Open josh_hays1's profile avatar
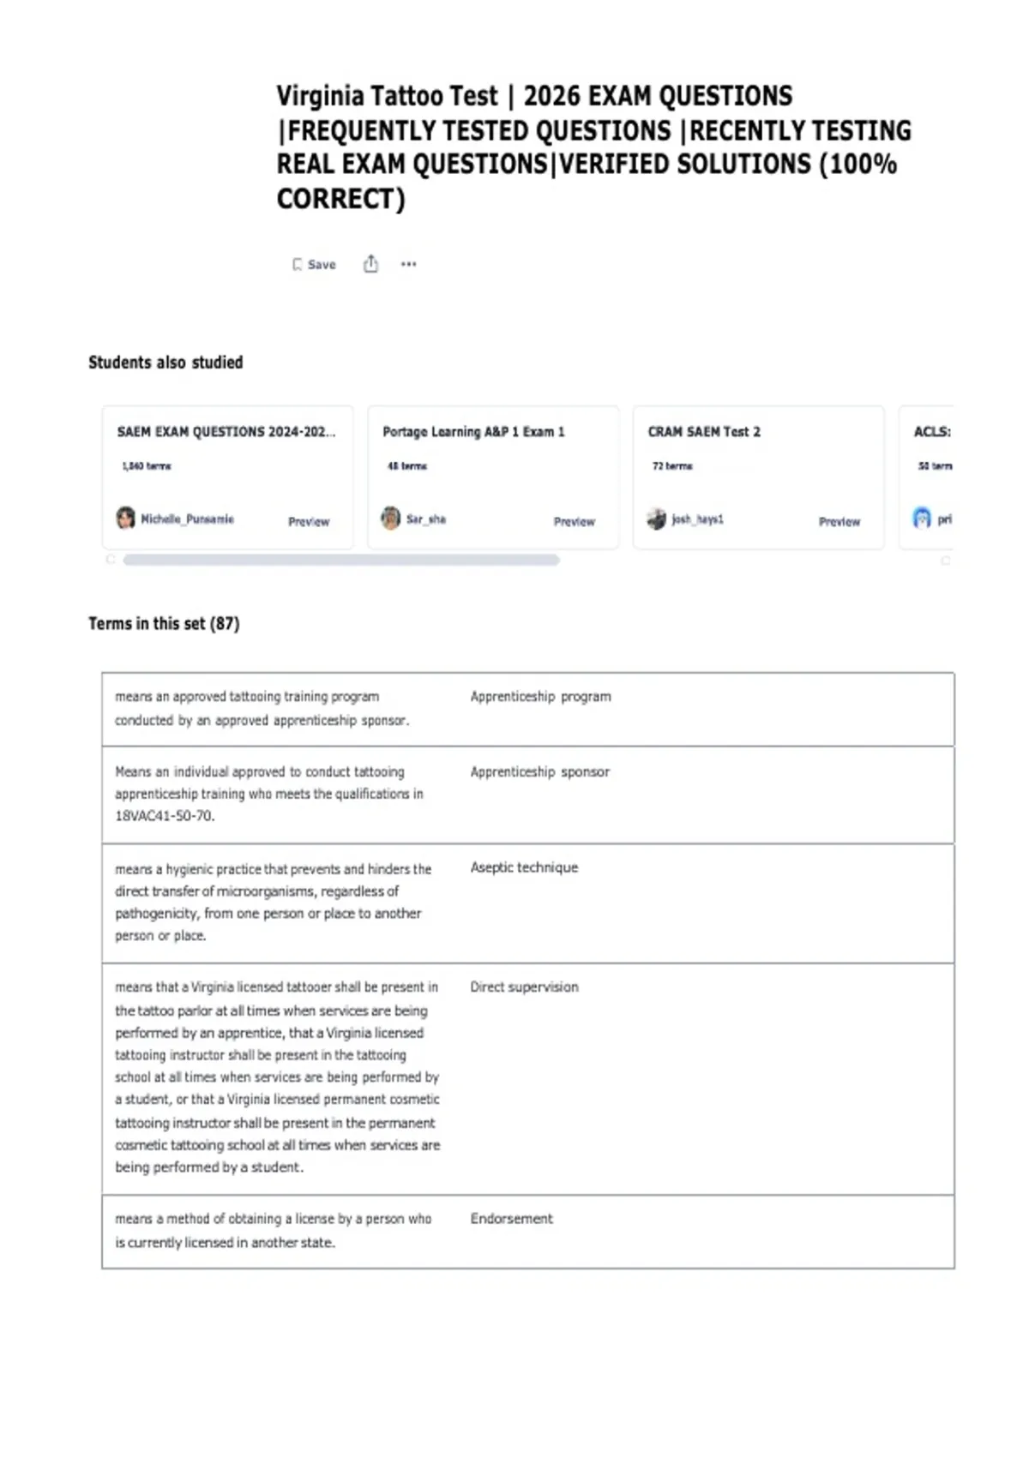This screenshot has width=1029, height=1457. [657, 519]
